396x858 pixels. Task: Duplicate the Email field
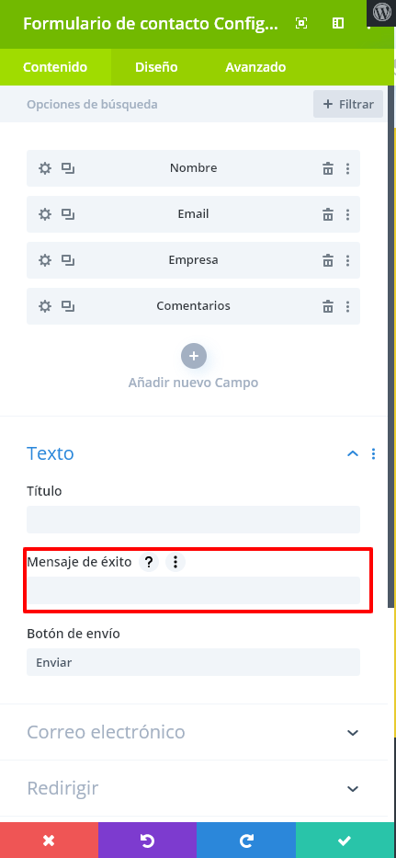point(68,214)
